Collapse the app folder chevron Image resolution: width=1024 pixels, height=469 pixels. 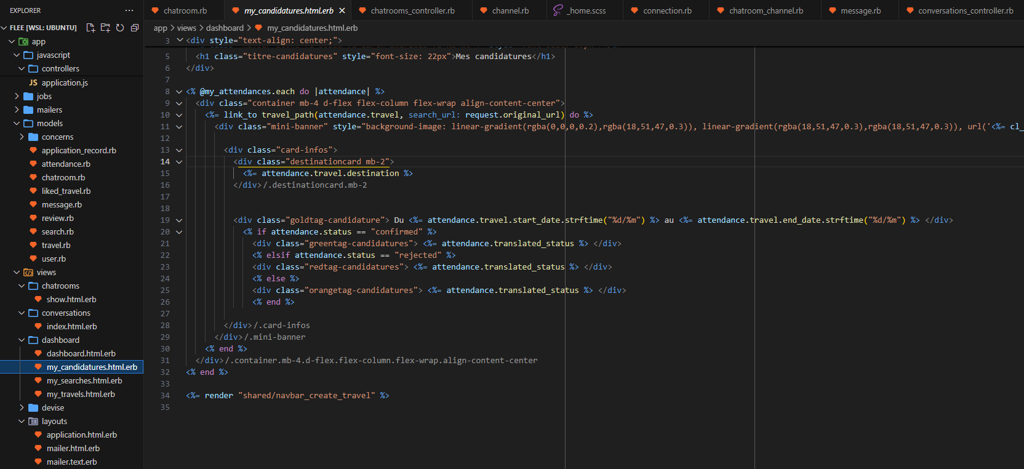[x=12, y=41]
